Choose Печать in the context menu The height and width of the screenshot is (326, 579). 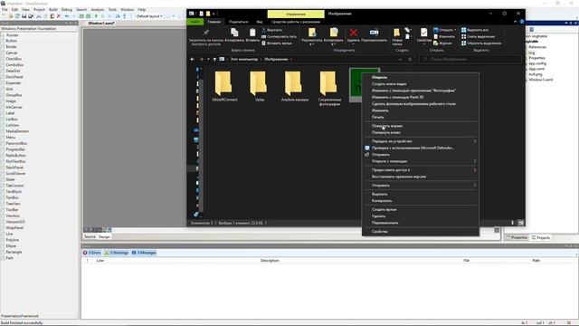click(x=420, y=117)
